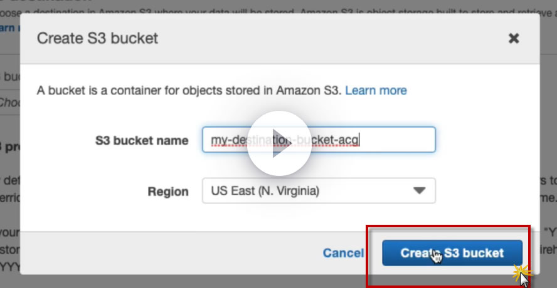The height and width of the screenshot is (288, 557).
Task: Cancel the bucket creation
Action: pos(343,253)
